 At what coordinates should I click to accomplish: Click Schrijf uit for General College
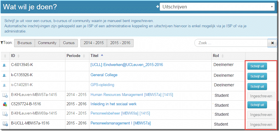point(257,76)
